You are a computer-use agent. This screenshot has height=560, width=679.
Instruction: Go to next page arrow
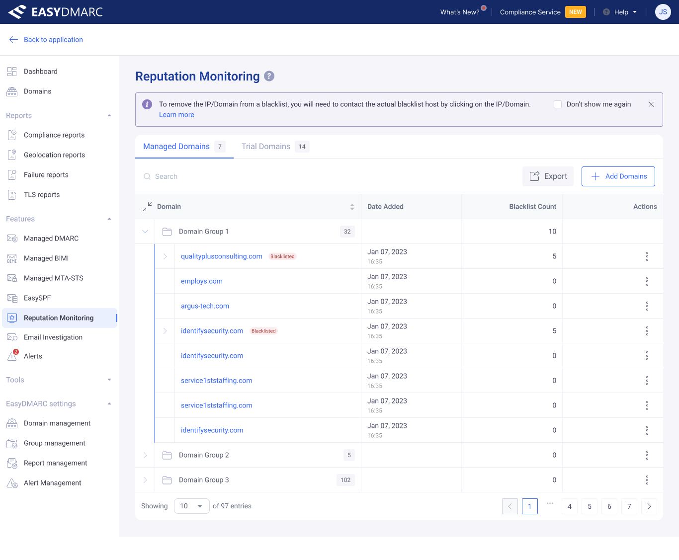[649, 506]
